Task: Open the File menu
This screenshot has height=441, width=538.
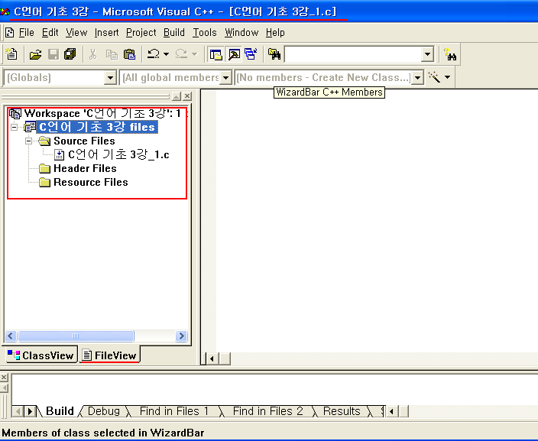Action: coord(27,33)
